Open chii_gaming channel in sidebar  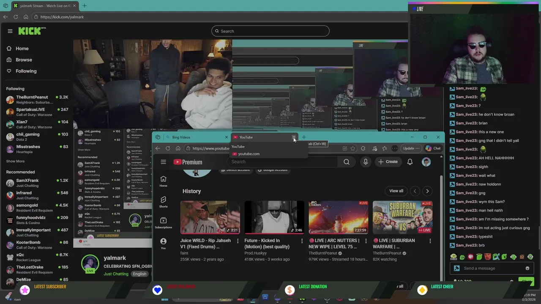[37, 137]
